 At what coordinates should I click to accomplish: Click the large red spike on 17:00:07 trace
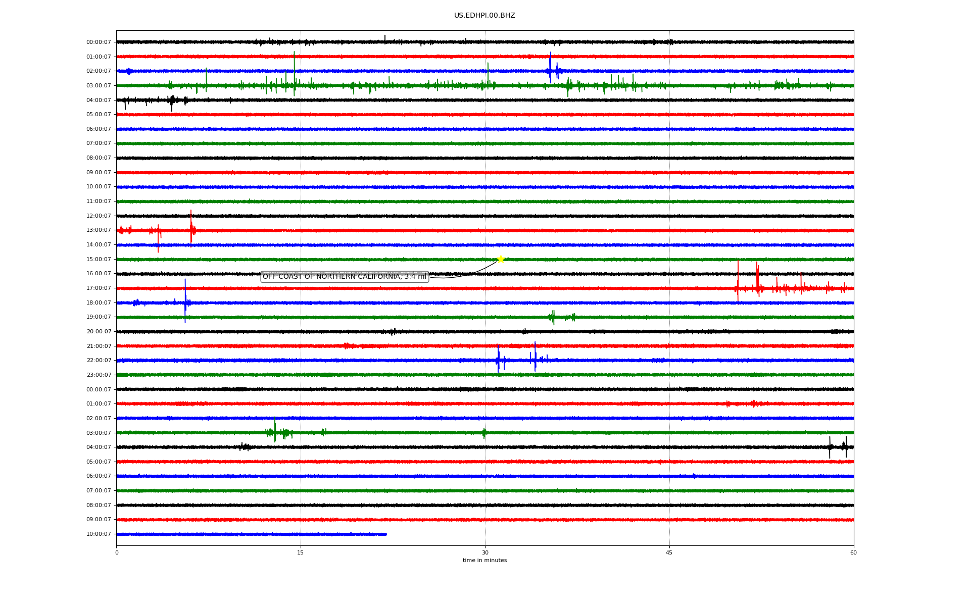point(738,283)
